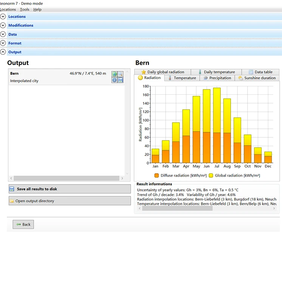Click left arrow of result informations scrollbar

tap(139, 208)
